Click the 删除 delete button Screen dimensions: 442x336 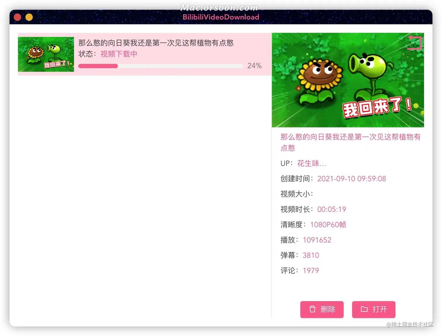pos(322,309)
